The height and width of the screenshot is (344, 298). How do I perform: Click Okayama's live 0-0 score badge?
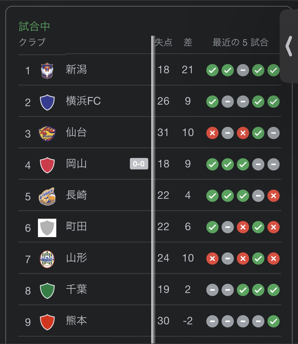[x=139, y=164]
